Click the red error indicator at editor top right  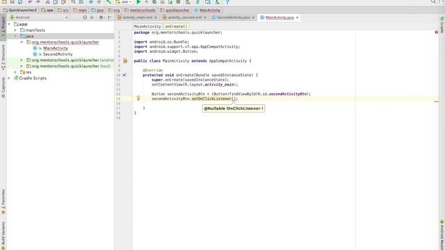pyautogui.click(x=437, y=33)
